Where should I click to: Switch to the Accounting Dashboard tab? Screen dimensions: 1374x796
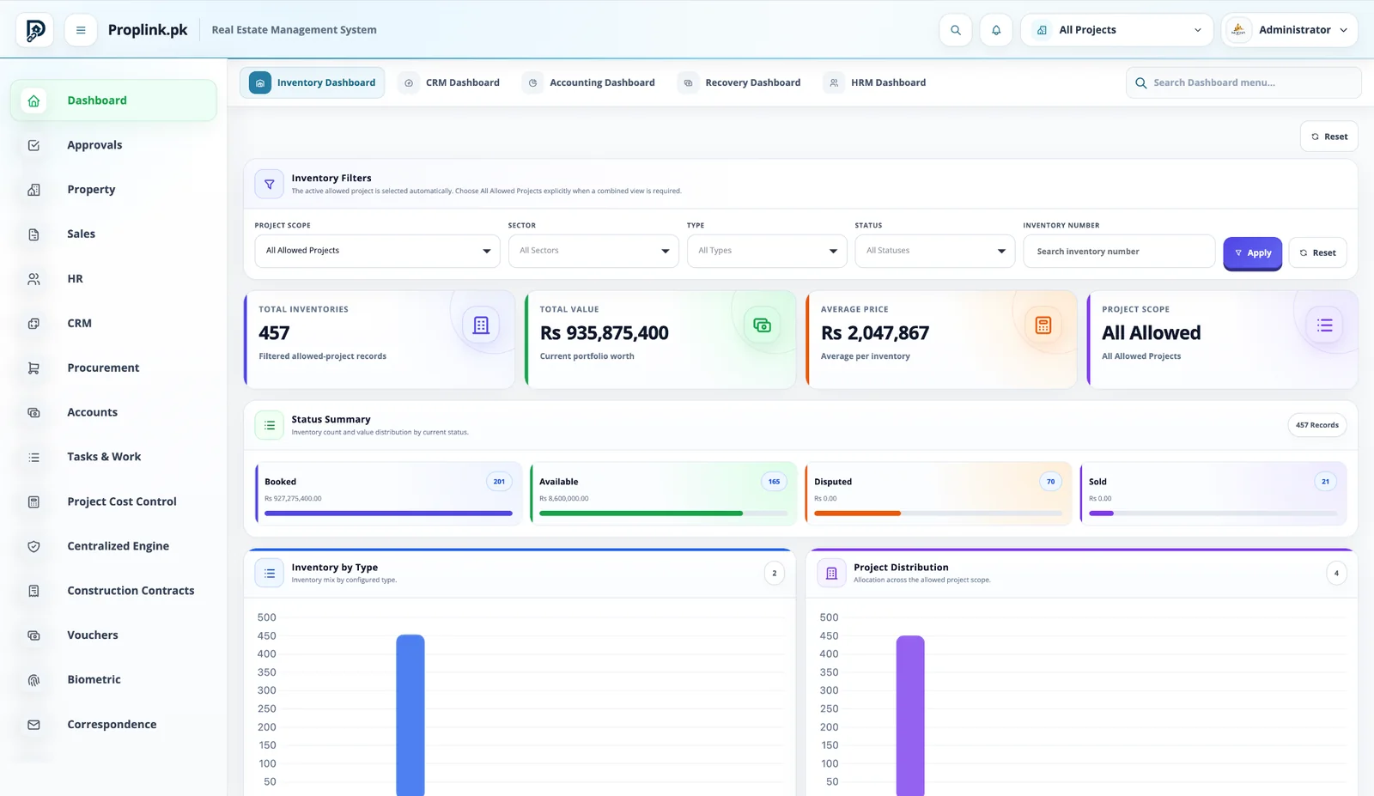pyautogui.click(x=590, y=83)
